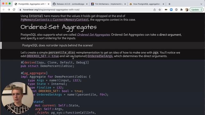
Task: Open PgMemoryContexts::CurrentMemoryContext link
Action: 55,20
